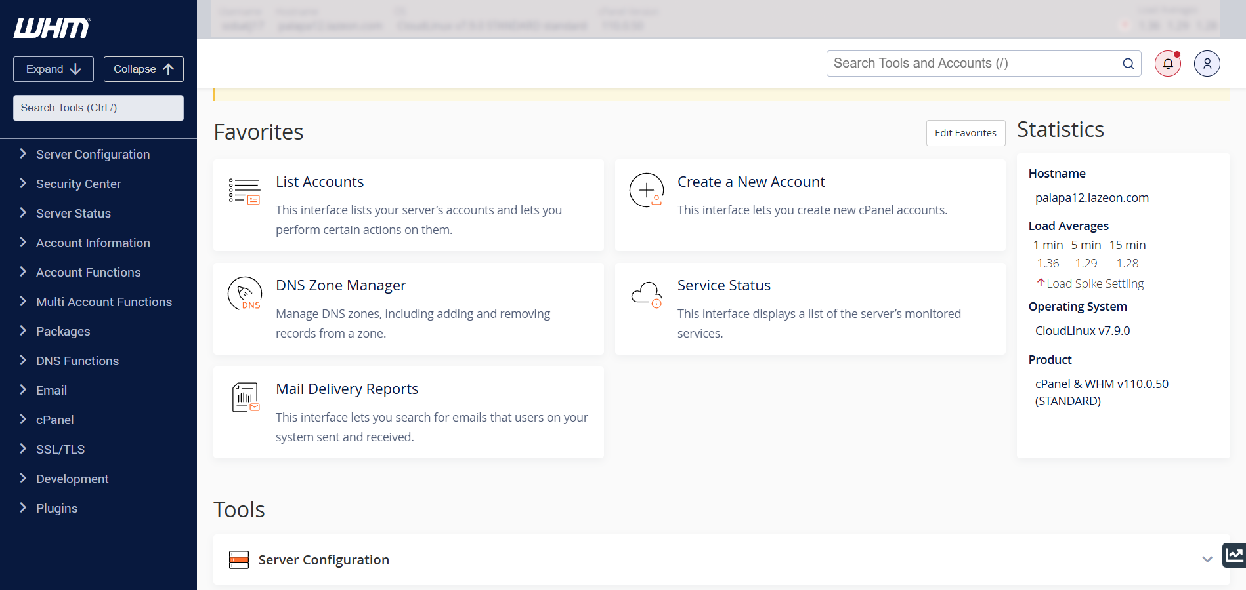
Task: Open Create a New Account favorite
Action: click(810, 205)
